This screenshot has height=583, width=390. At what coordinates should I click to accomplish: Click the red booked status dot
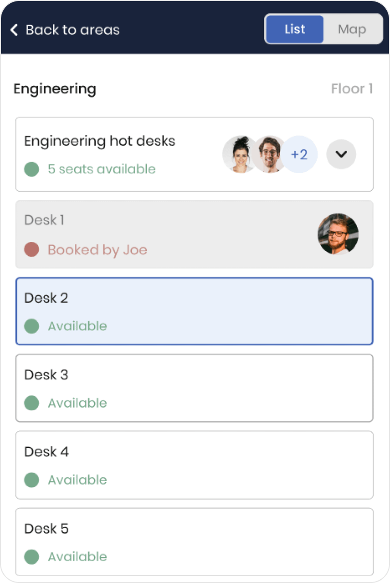click(31, 250)
